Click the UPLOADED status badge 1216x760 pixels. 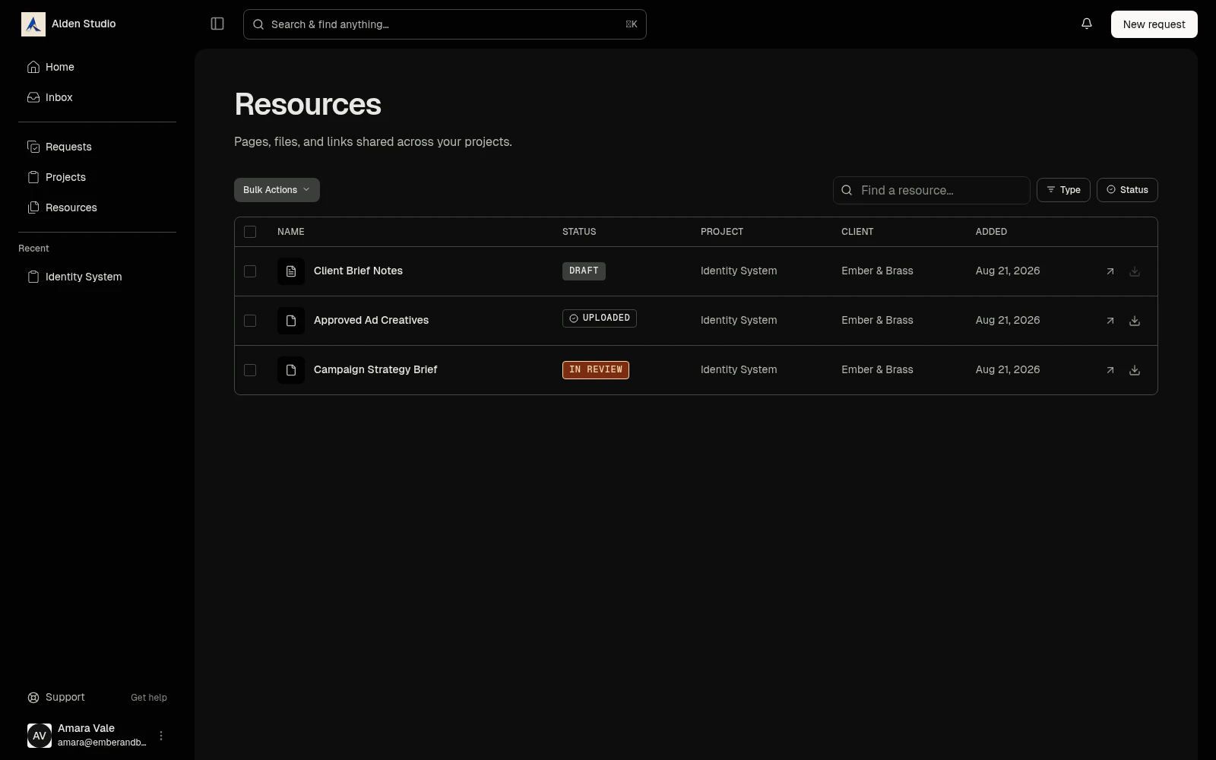pyautogui.click(x=600, y=318)
